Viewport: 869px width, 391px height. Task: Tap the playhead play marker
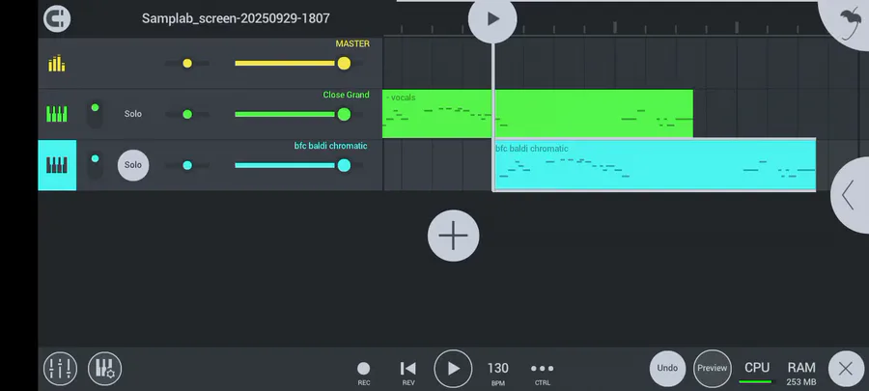[x=492, y=19]
